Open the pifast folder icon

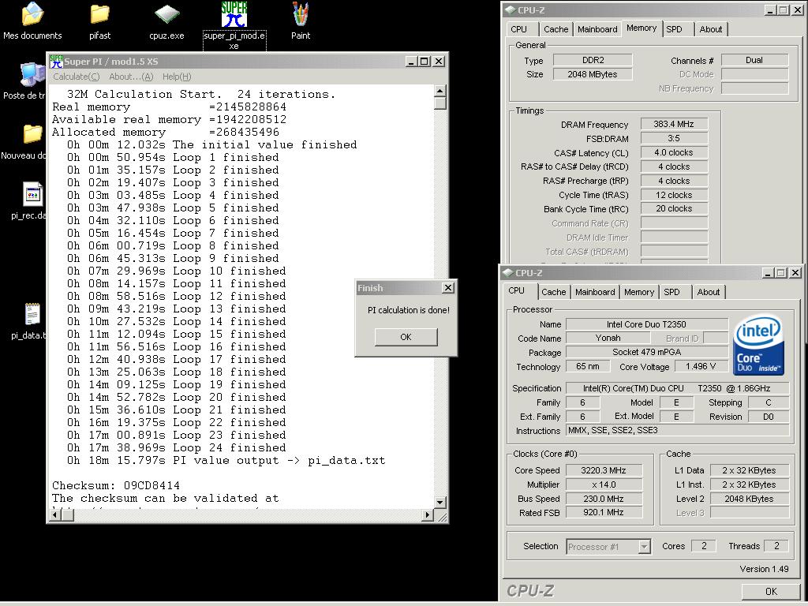99,14
